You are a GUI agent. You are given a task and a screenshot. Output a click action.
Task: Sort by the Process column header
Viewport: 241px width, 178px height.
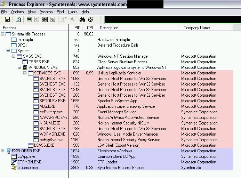pos(34,28)
